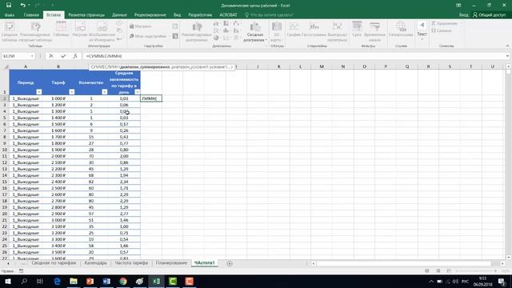This screenshot has height=288, width=512.
Task: Click the zoom slider in the status bar
Action: point(477,271)
